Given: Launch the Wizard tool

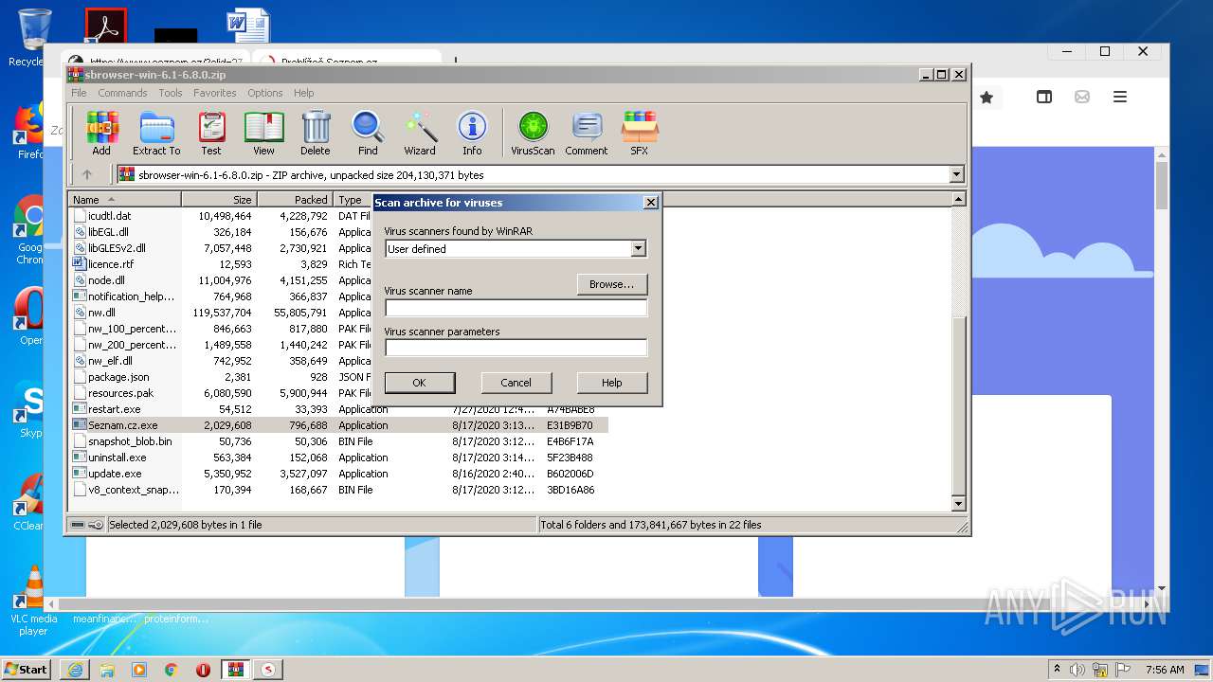Looking at the screenshot, I should 420,134.
